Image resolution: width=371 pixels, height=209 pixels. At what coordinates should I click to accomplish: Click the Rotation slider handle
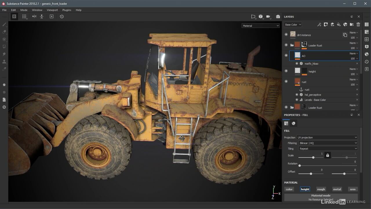pos(300,165)
